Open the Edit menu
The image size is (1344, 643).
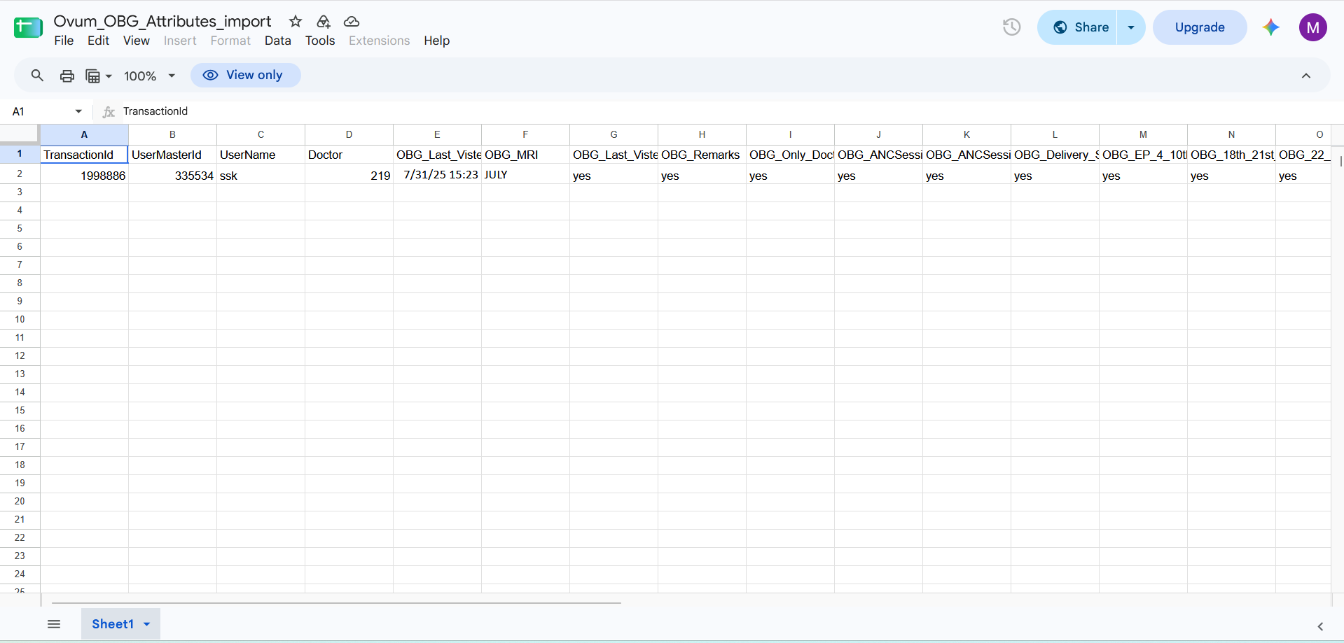click(98, 41)
